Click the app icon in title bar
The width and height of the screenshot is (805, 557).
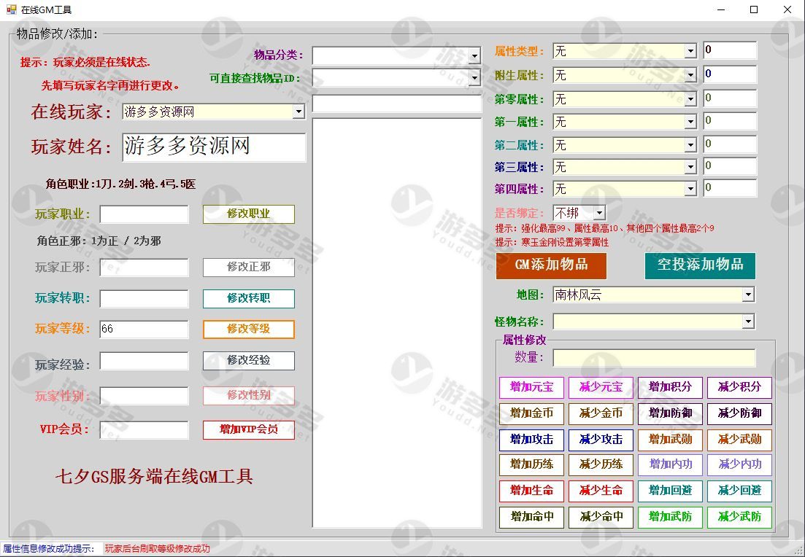tap(11, 9)
